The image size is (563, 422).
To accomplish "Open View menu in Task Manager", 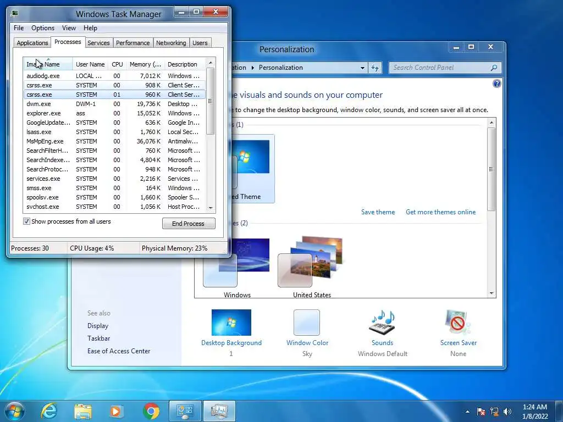I will [69, 28].
